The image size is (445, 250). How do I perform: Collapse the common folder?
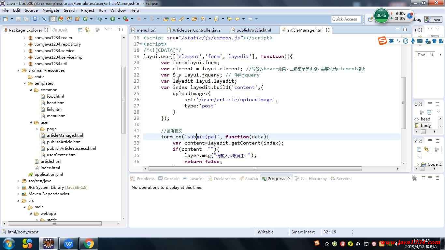coord(31,90)
